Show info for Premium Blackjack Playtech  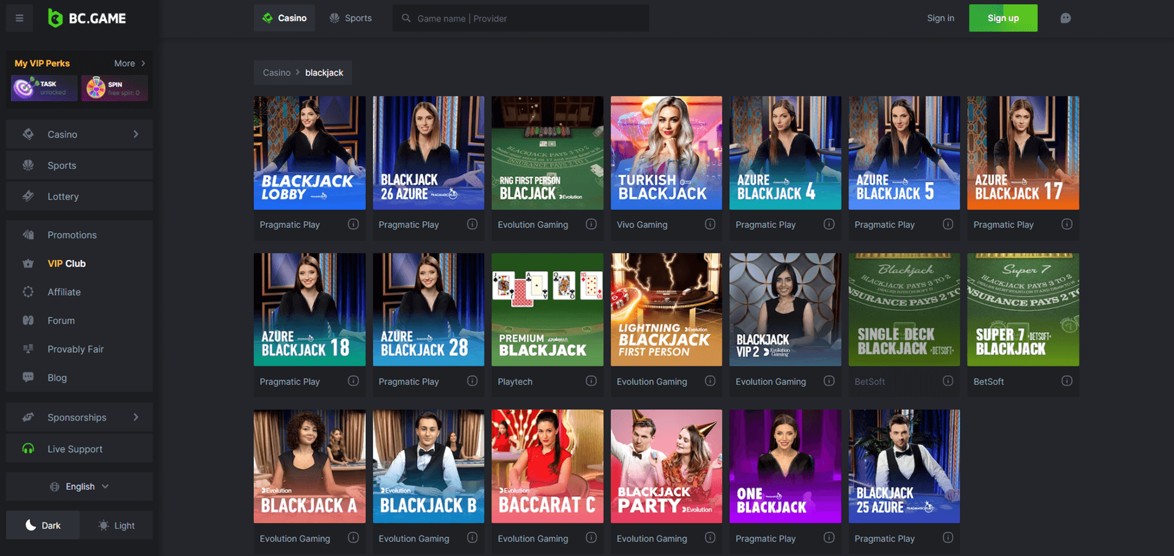[591, 381]
